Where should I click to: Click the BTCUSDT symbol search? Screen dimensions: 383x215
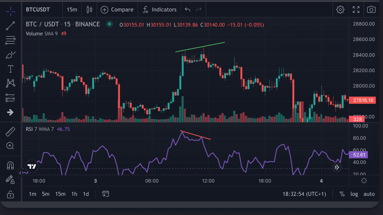point(38,10)
